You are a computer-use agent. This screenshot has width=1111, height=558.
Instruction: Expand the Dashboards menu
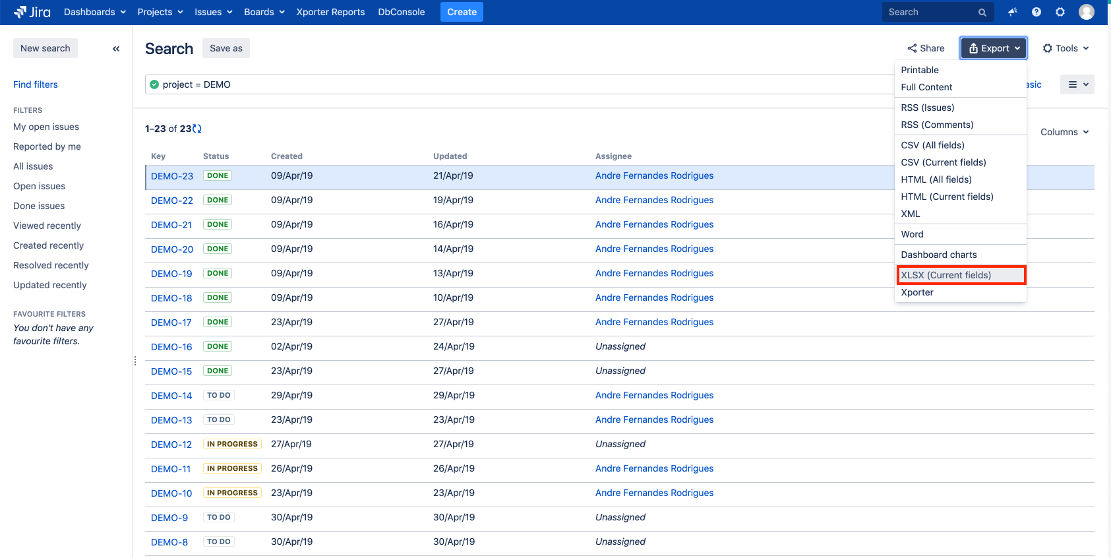pos(94,12)
